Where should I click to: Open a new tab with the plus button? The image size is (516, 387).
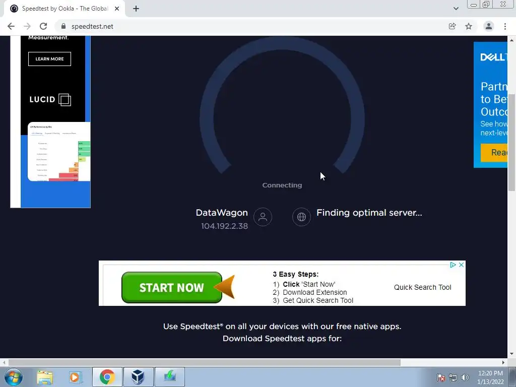136,9
